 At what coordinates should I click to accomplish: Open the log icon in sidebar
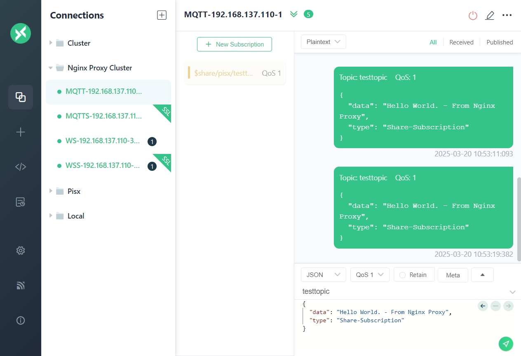click(21, 202)
